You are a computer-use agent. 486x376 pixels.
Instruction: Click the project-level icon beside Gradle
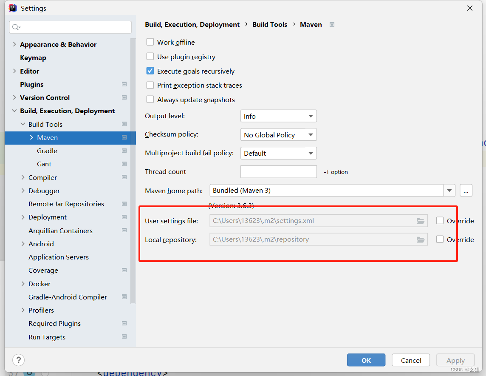124,151
